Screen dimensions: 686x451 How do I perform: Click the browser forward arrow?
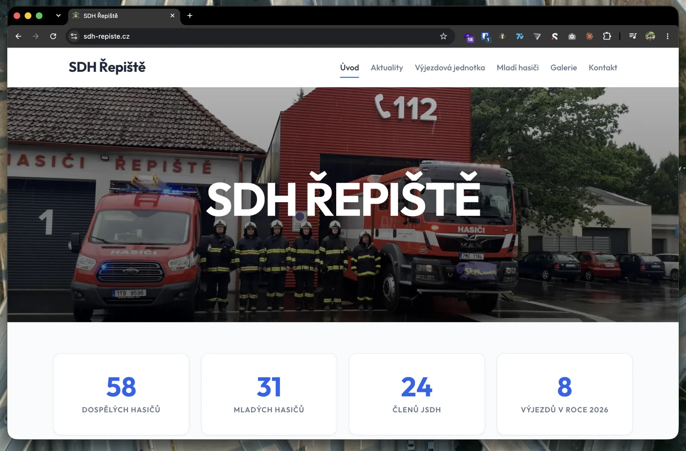(x=36, y=36)
